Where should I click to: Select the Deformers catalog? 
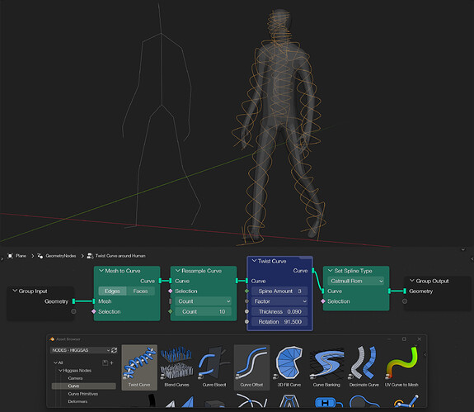[77, 402]
